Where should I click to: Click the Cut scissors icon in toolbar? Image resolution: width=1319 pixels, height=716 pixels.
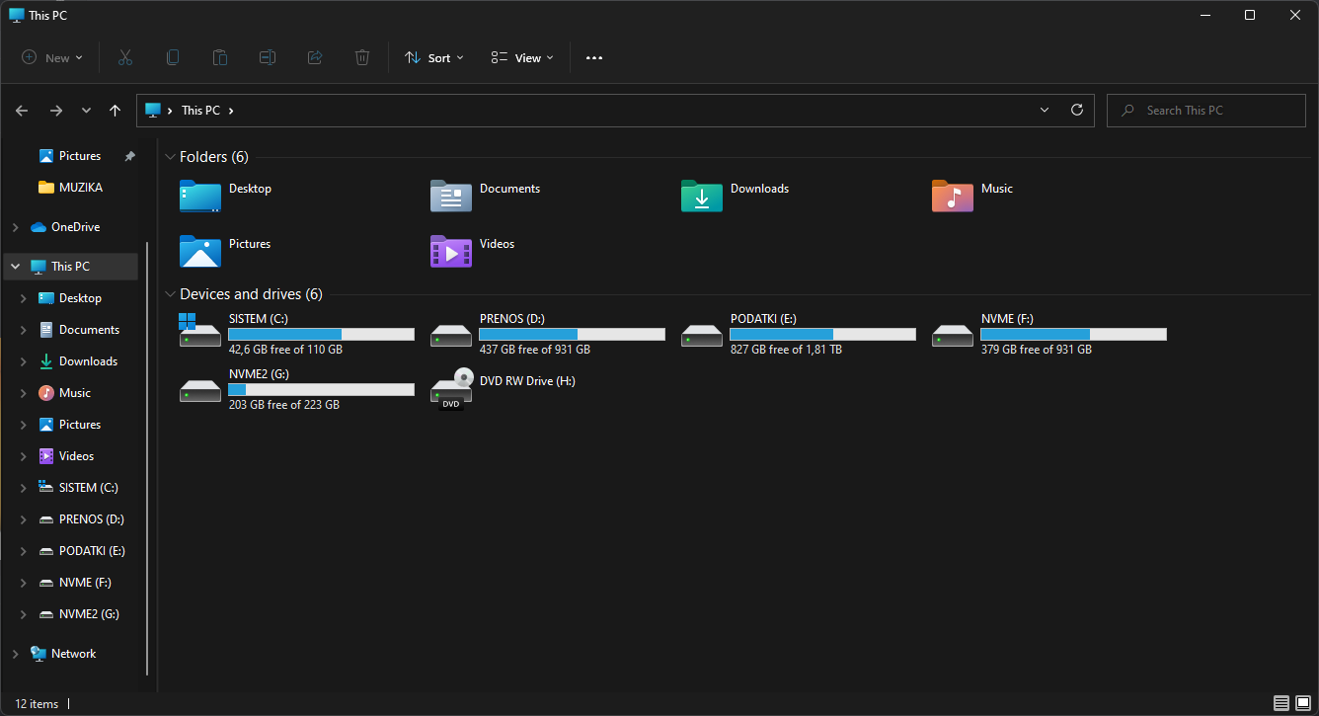125,57
